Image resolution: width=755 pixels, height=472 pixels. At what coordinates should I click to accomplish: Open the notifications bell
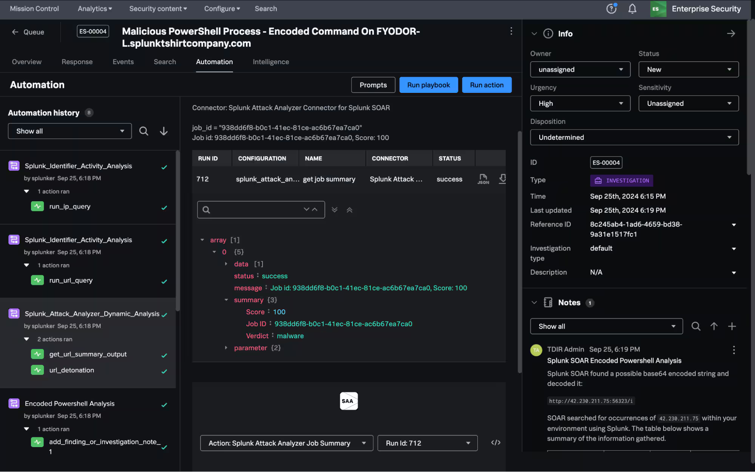pyautogui.click(x=633, y=8)
